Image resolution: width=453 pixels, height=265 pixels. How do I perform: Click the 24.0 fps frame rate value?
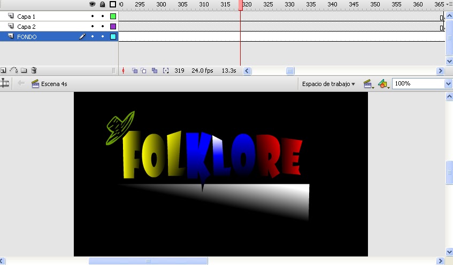pyautogui.click(x=202, y=71)
